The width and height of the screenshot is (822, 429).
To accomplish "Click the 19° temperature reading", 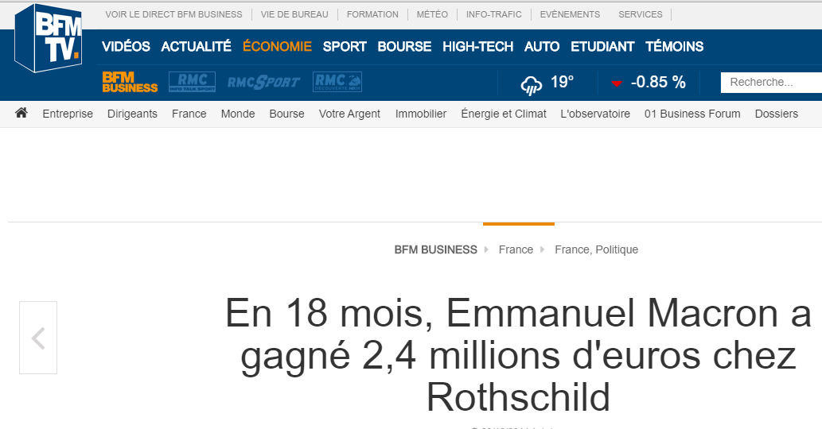I will click(562, 82).
